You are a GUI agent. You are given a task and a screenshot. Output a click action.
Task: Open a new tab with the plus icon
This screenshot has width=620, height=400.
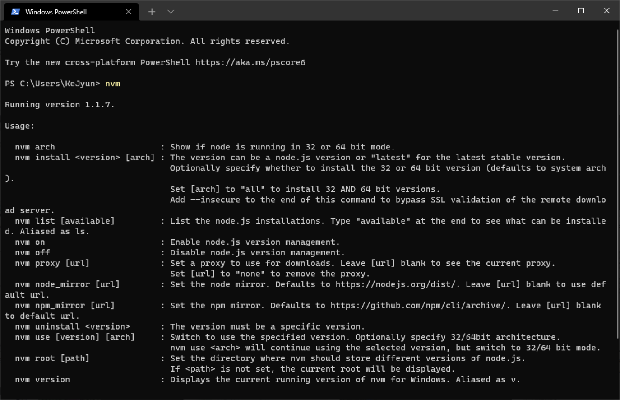click(152, 12)
